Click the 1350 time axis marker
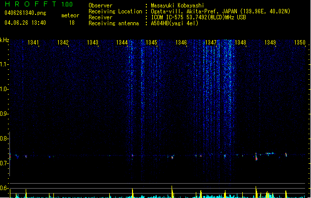 (300, 43)
